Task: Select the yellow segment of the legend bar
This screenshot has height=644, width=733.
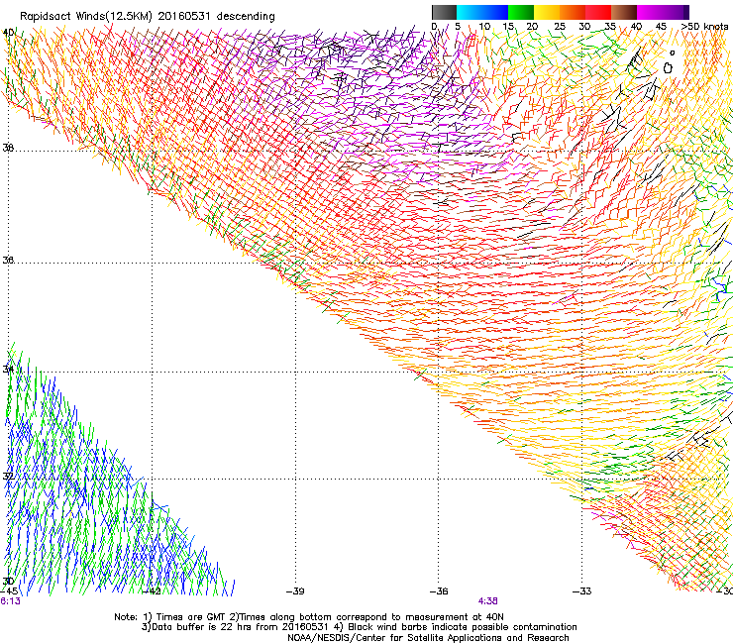Action: click(547, 12)
